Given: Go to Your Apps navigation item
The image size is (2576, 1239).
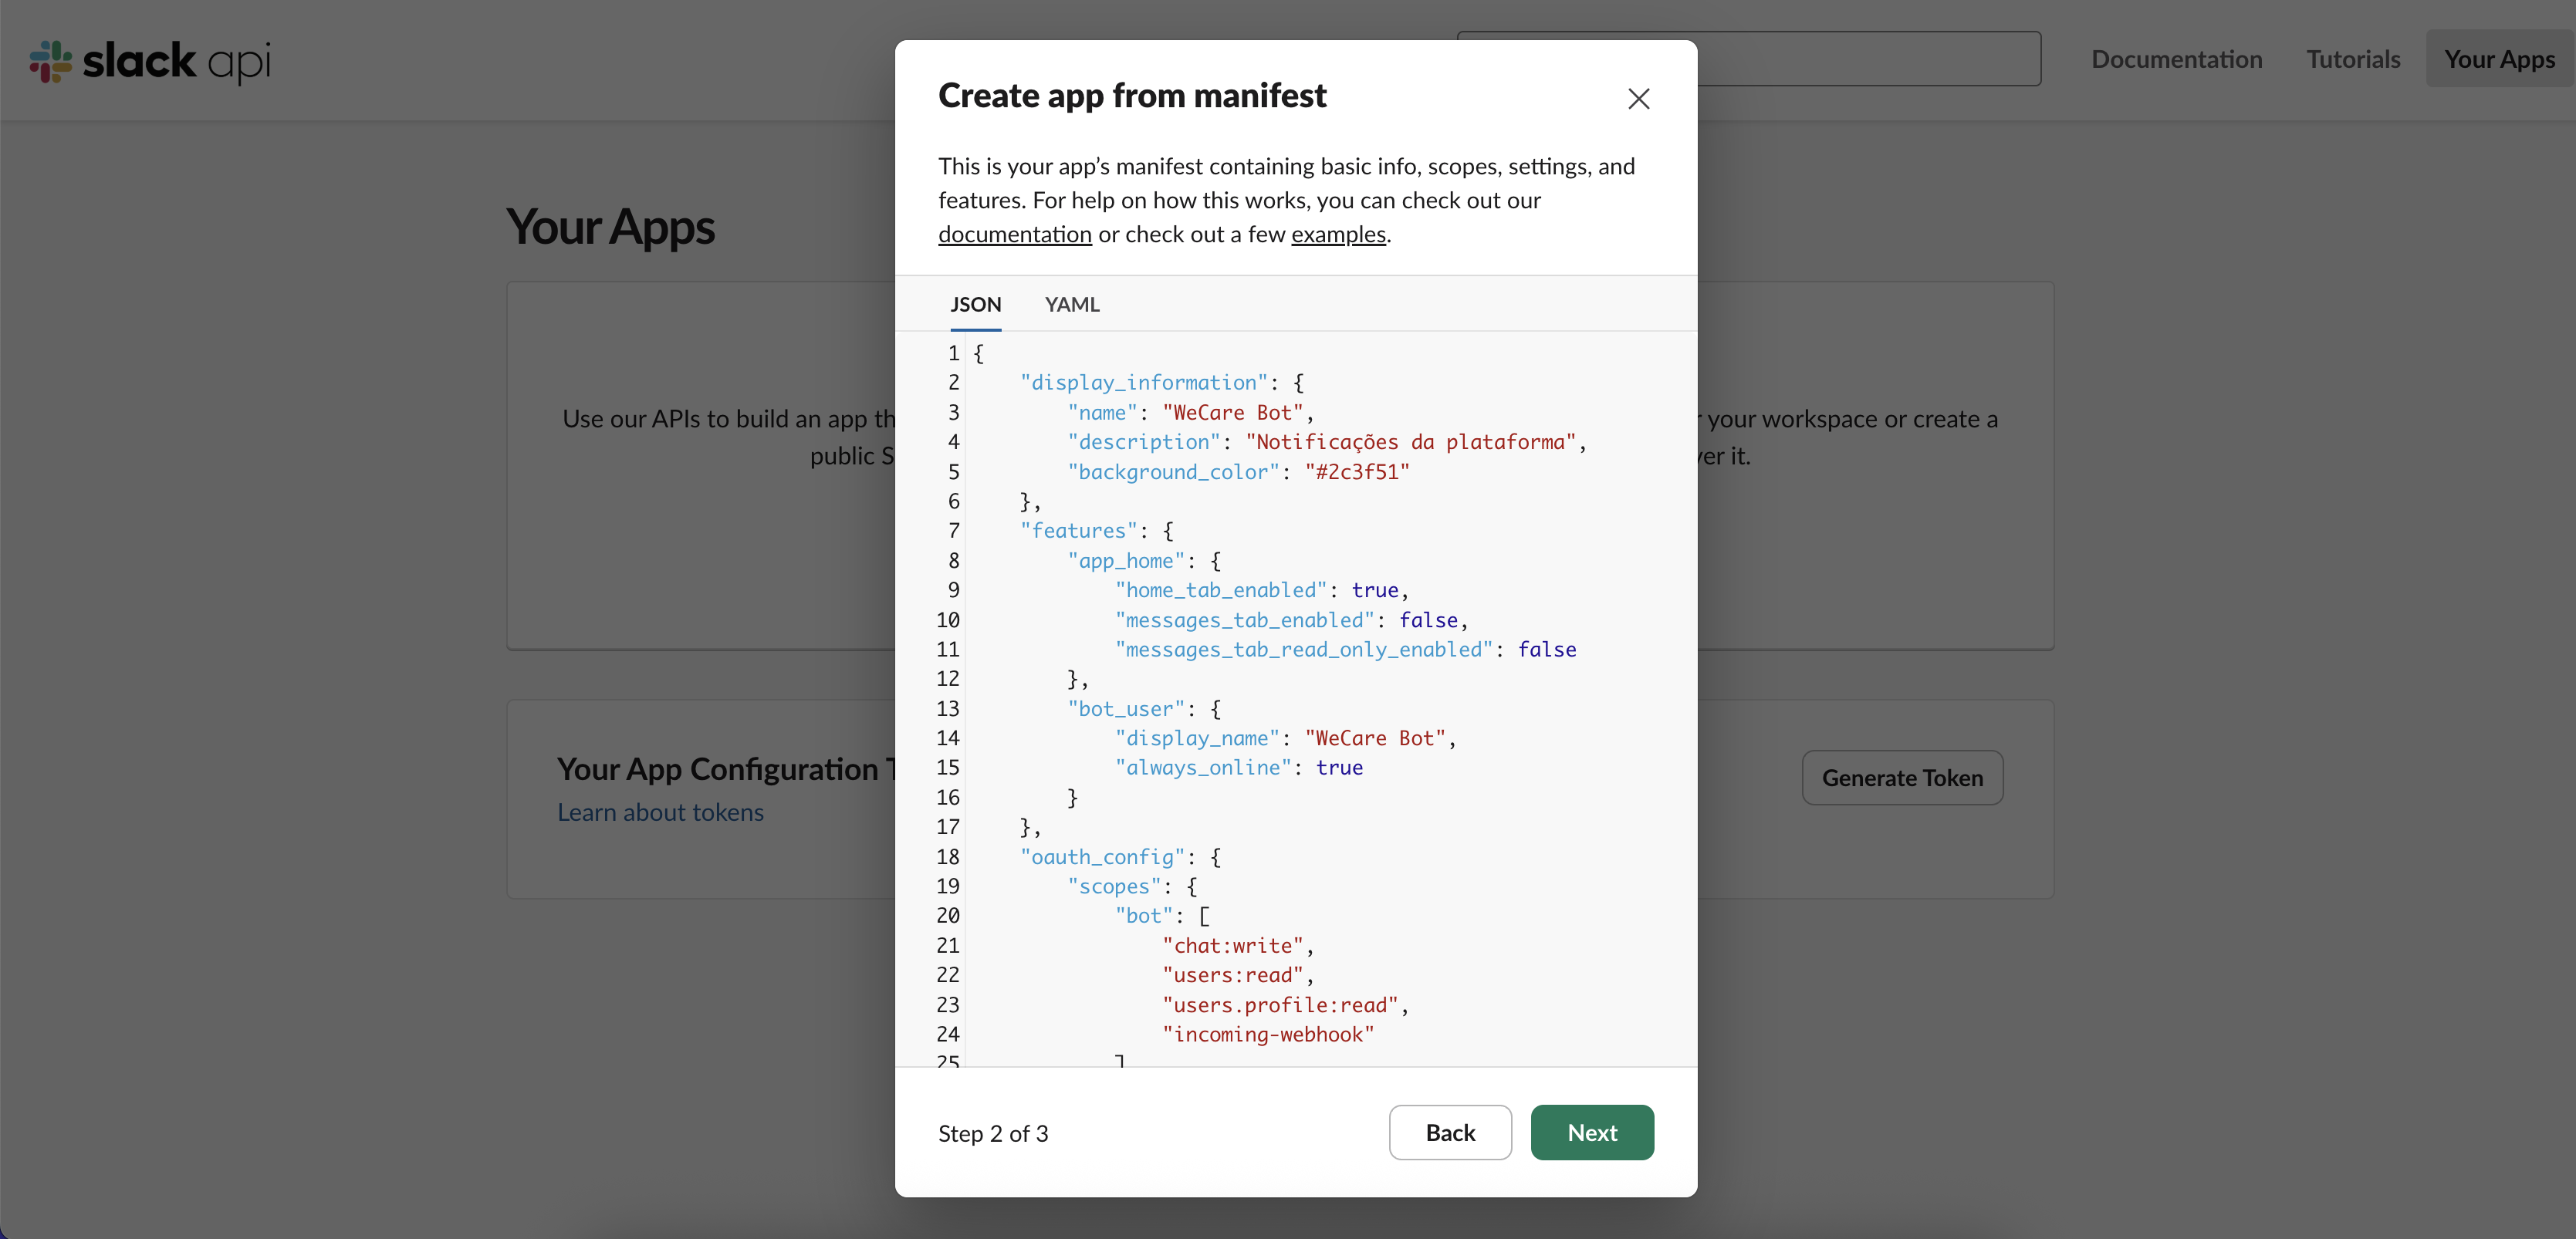Looking at the screenshot, I should point(2499,59).
